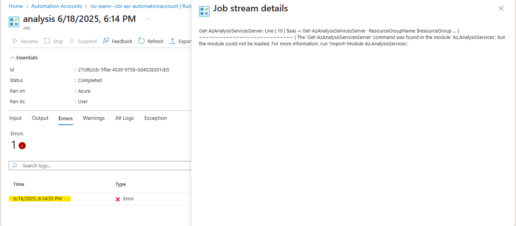Click the red error count info icon
The height and width of the screenshot is (226, 516).
[x=22, y=146]
